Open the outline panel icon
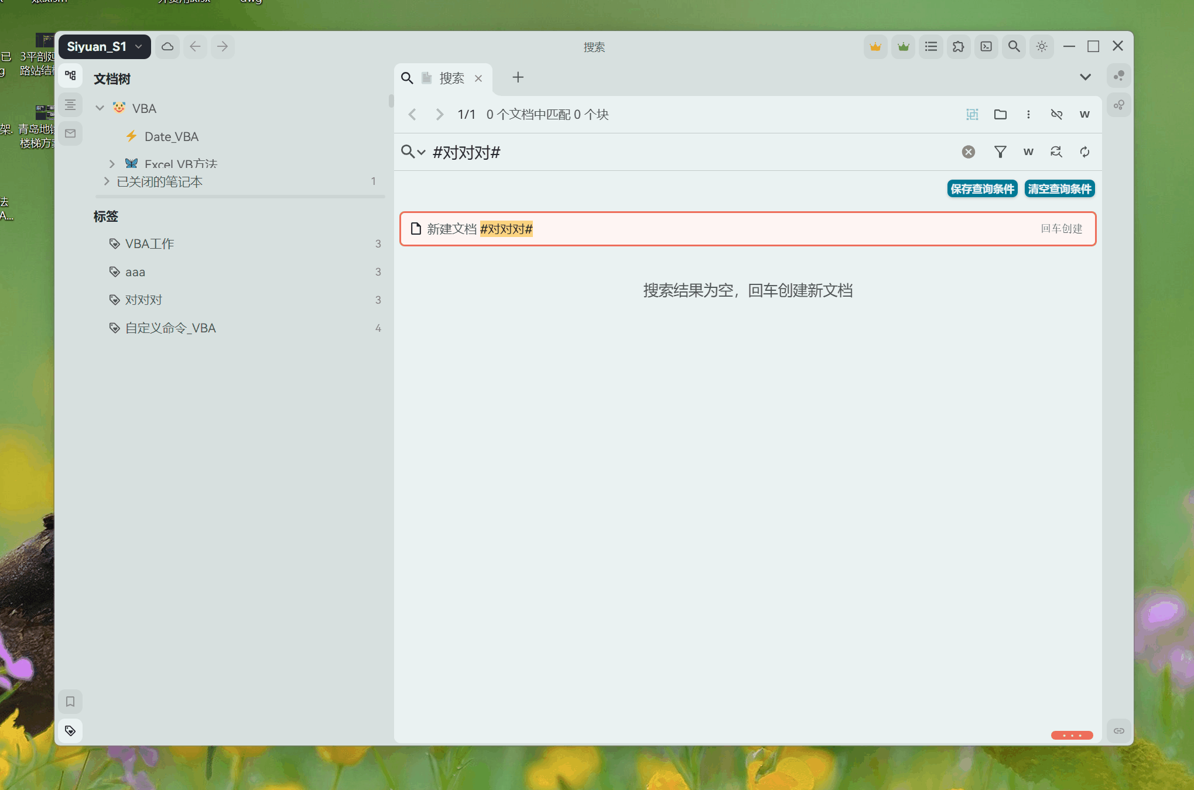1194x790 pixels. [70, 105]
